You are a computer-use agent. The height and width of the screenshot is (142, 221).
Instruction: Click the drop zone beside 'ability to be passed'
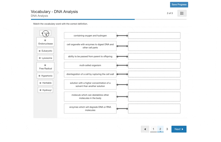tap(154, 56)
